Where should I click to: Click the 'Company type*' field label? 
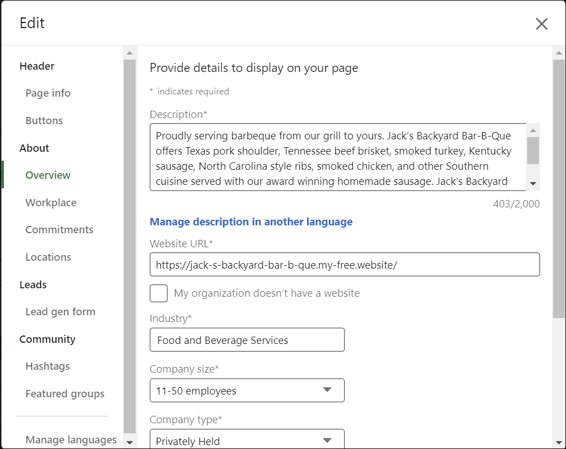coord(186,419)
